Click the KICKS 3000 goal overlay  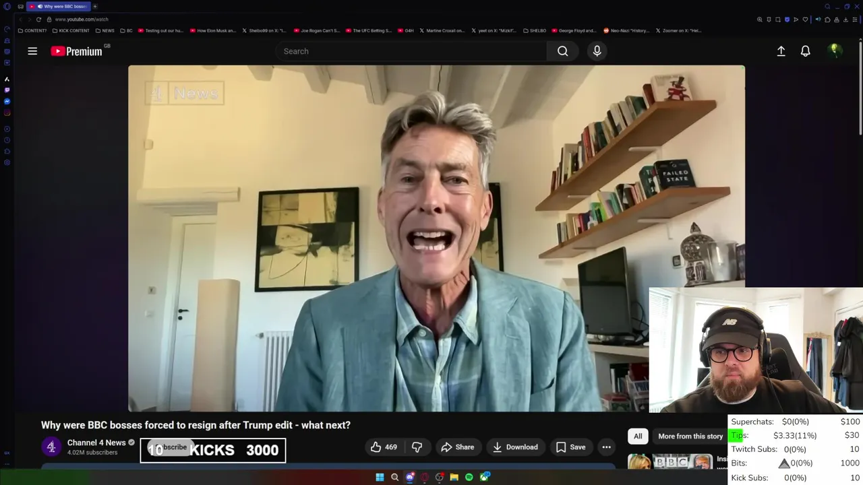pos(213,451)
